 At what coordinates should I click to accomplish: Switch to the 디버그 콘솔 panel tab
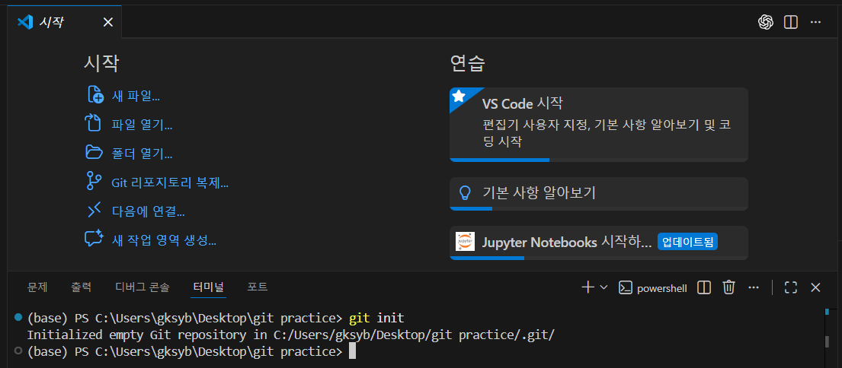pos(142,287)
